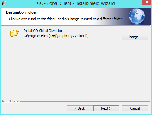Click the 'Program Files (x86)' part of the path

point(42,36)
